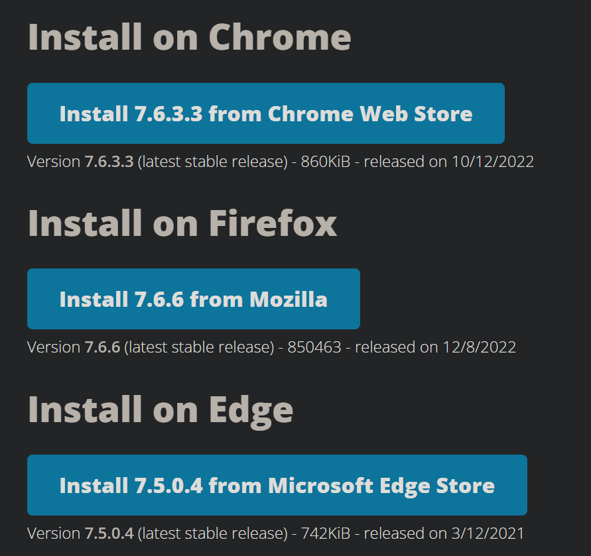Click the Install on Chrome heading

189,38
